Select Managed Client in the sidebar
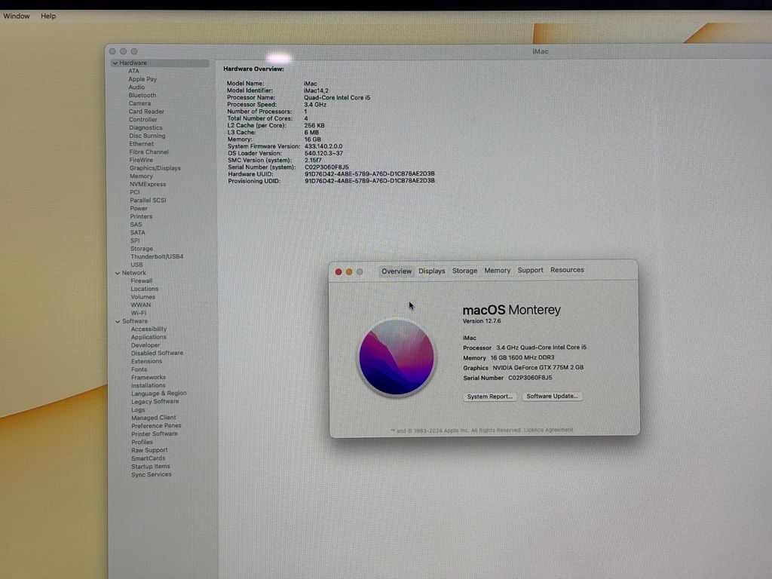The width and height of the screenshot is (772, 579). click(153, 418)
